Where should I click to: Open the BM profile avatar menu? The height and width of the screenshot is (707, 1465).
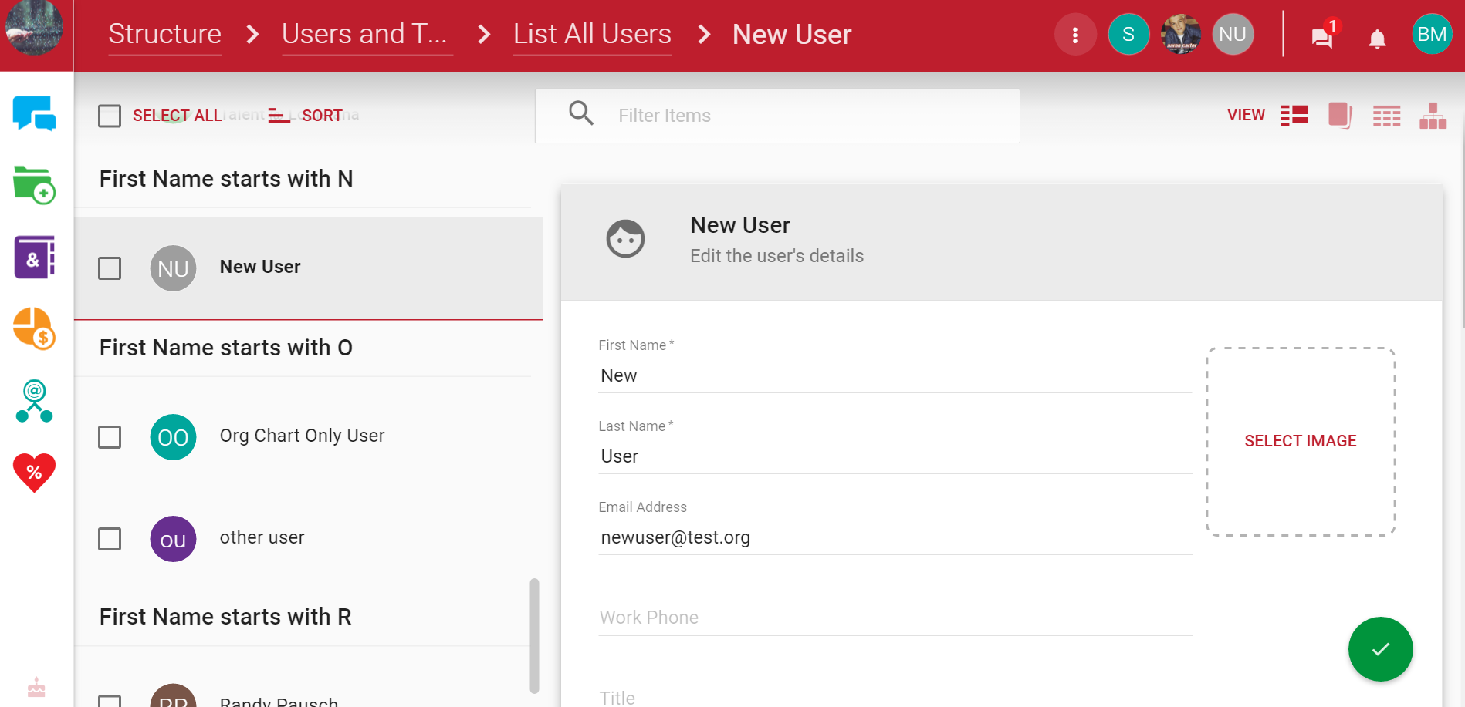coord(1432,35)
